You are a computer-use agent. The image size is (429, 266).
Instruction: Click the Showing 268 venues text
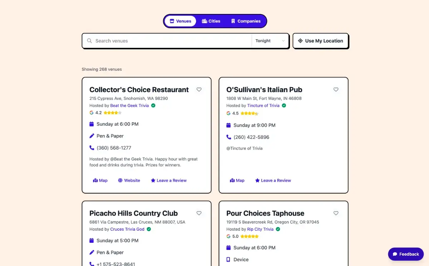tap(102, 69)
